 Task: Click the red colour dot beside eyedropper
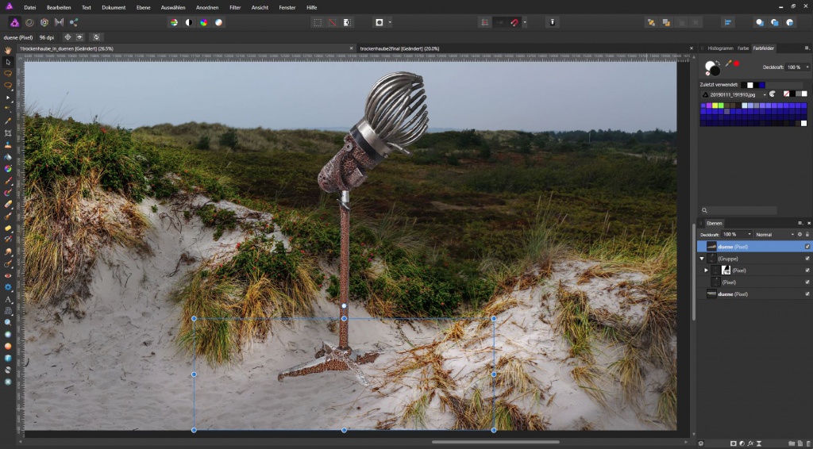pyautogui.click(x=736, y=63)
